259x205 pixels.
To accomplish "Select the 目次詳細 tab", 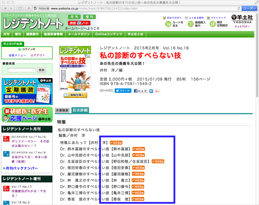I will tap(80, 110).
